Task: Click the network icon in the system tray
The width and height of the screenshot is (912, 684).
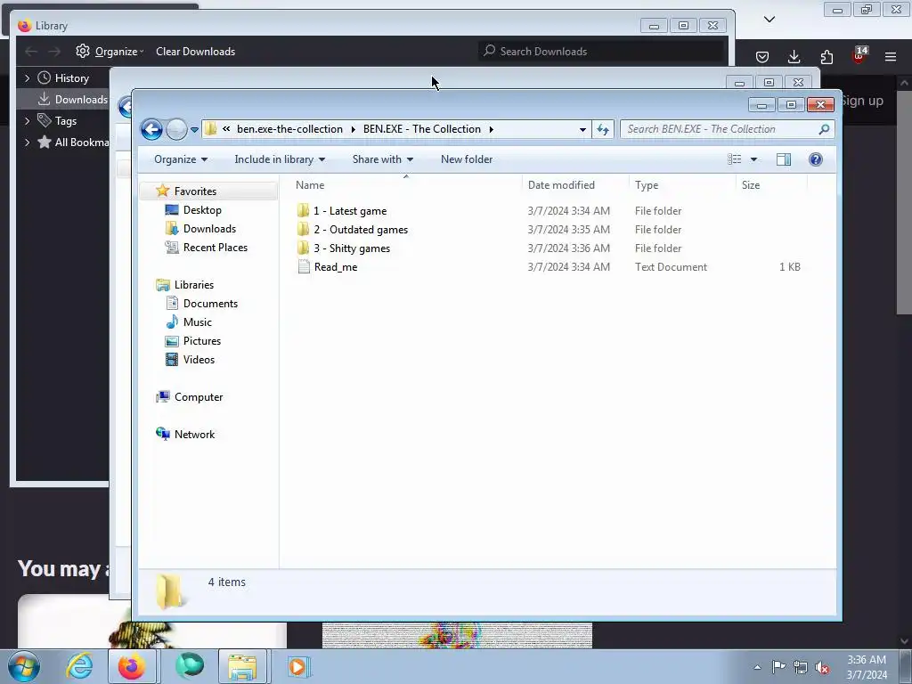Action: pyautogui.click(x=801, y=667)
